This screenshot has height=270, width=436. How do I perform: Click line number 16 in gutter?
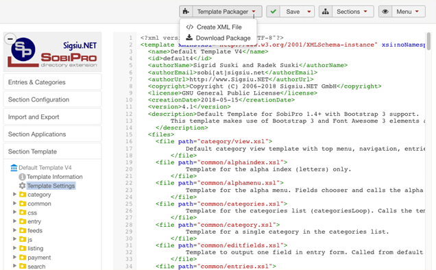pyautogui.click(x=129, y=142)
